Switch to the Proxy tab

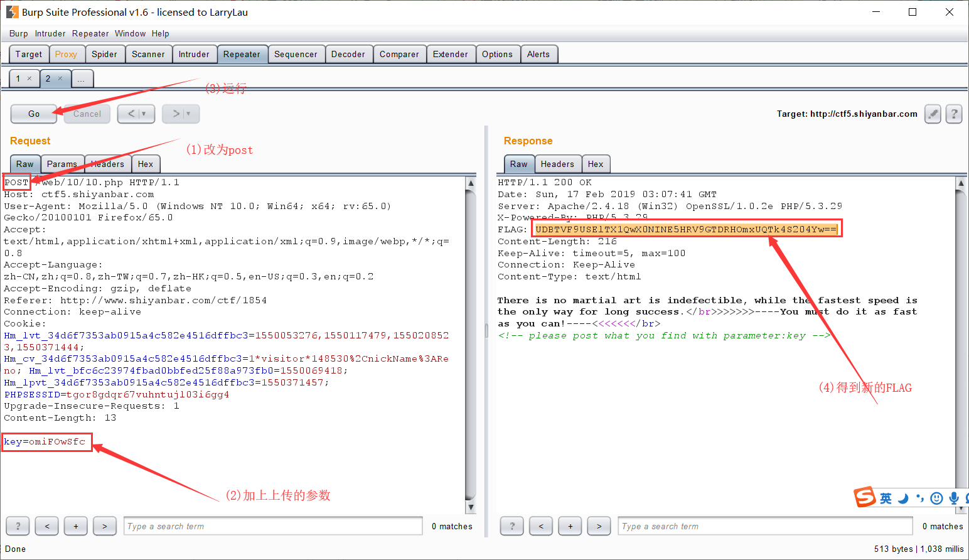tap(66, 54)
